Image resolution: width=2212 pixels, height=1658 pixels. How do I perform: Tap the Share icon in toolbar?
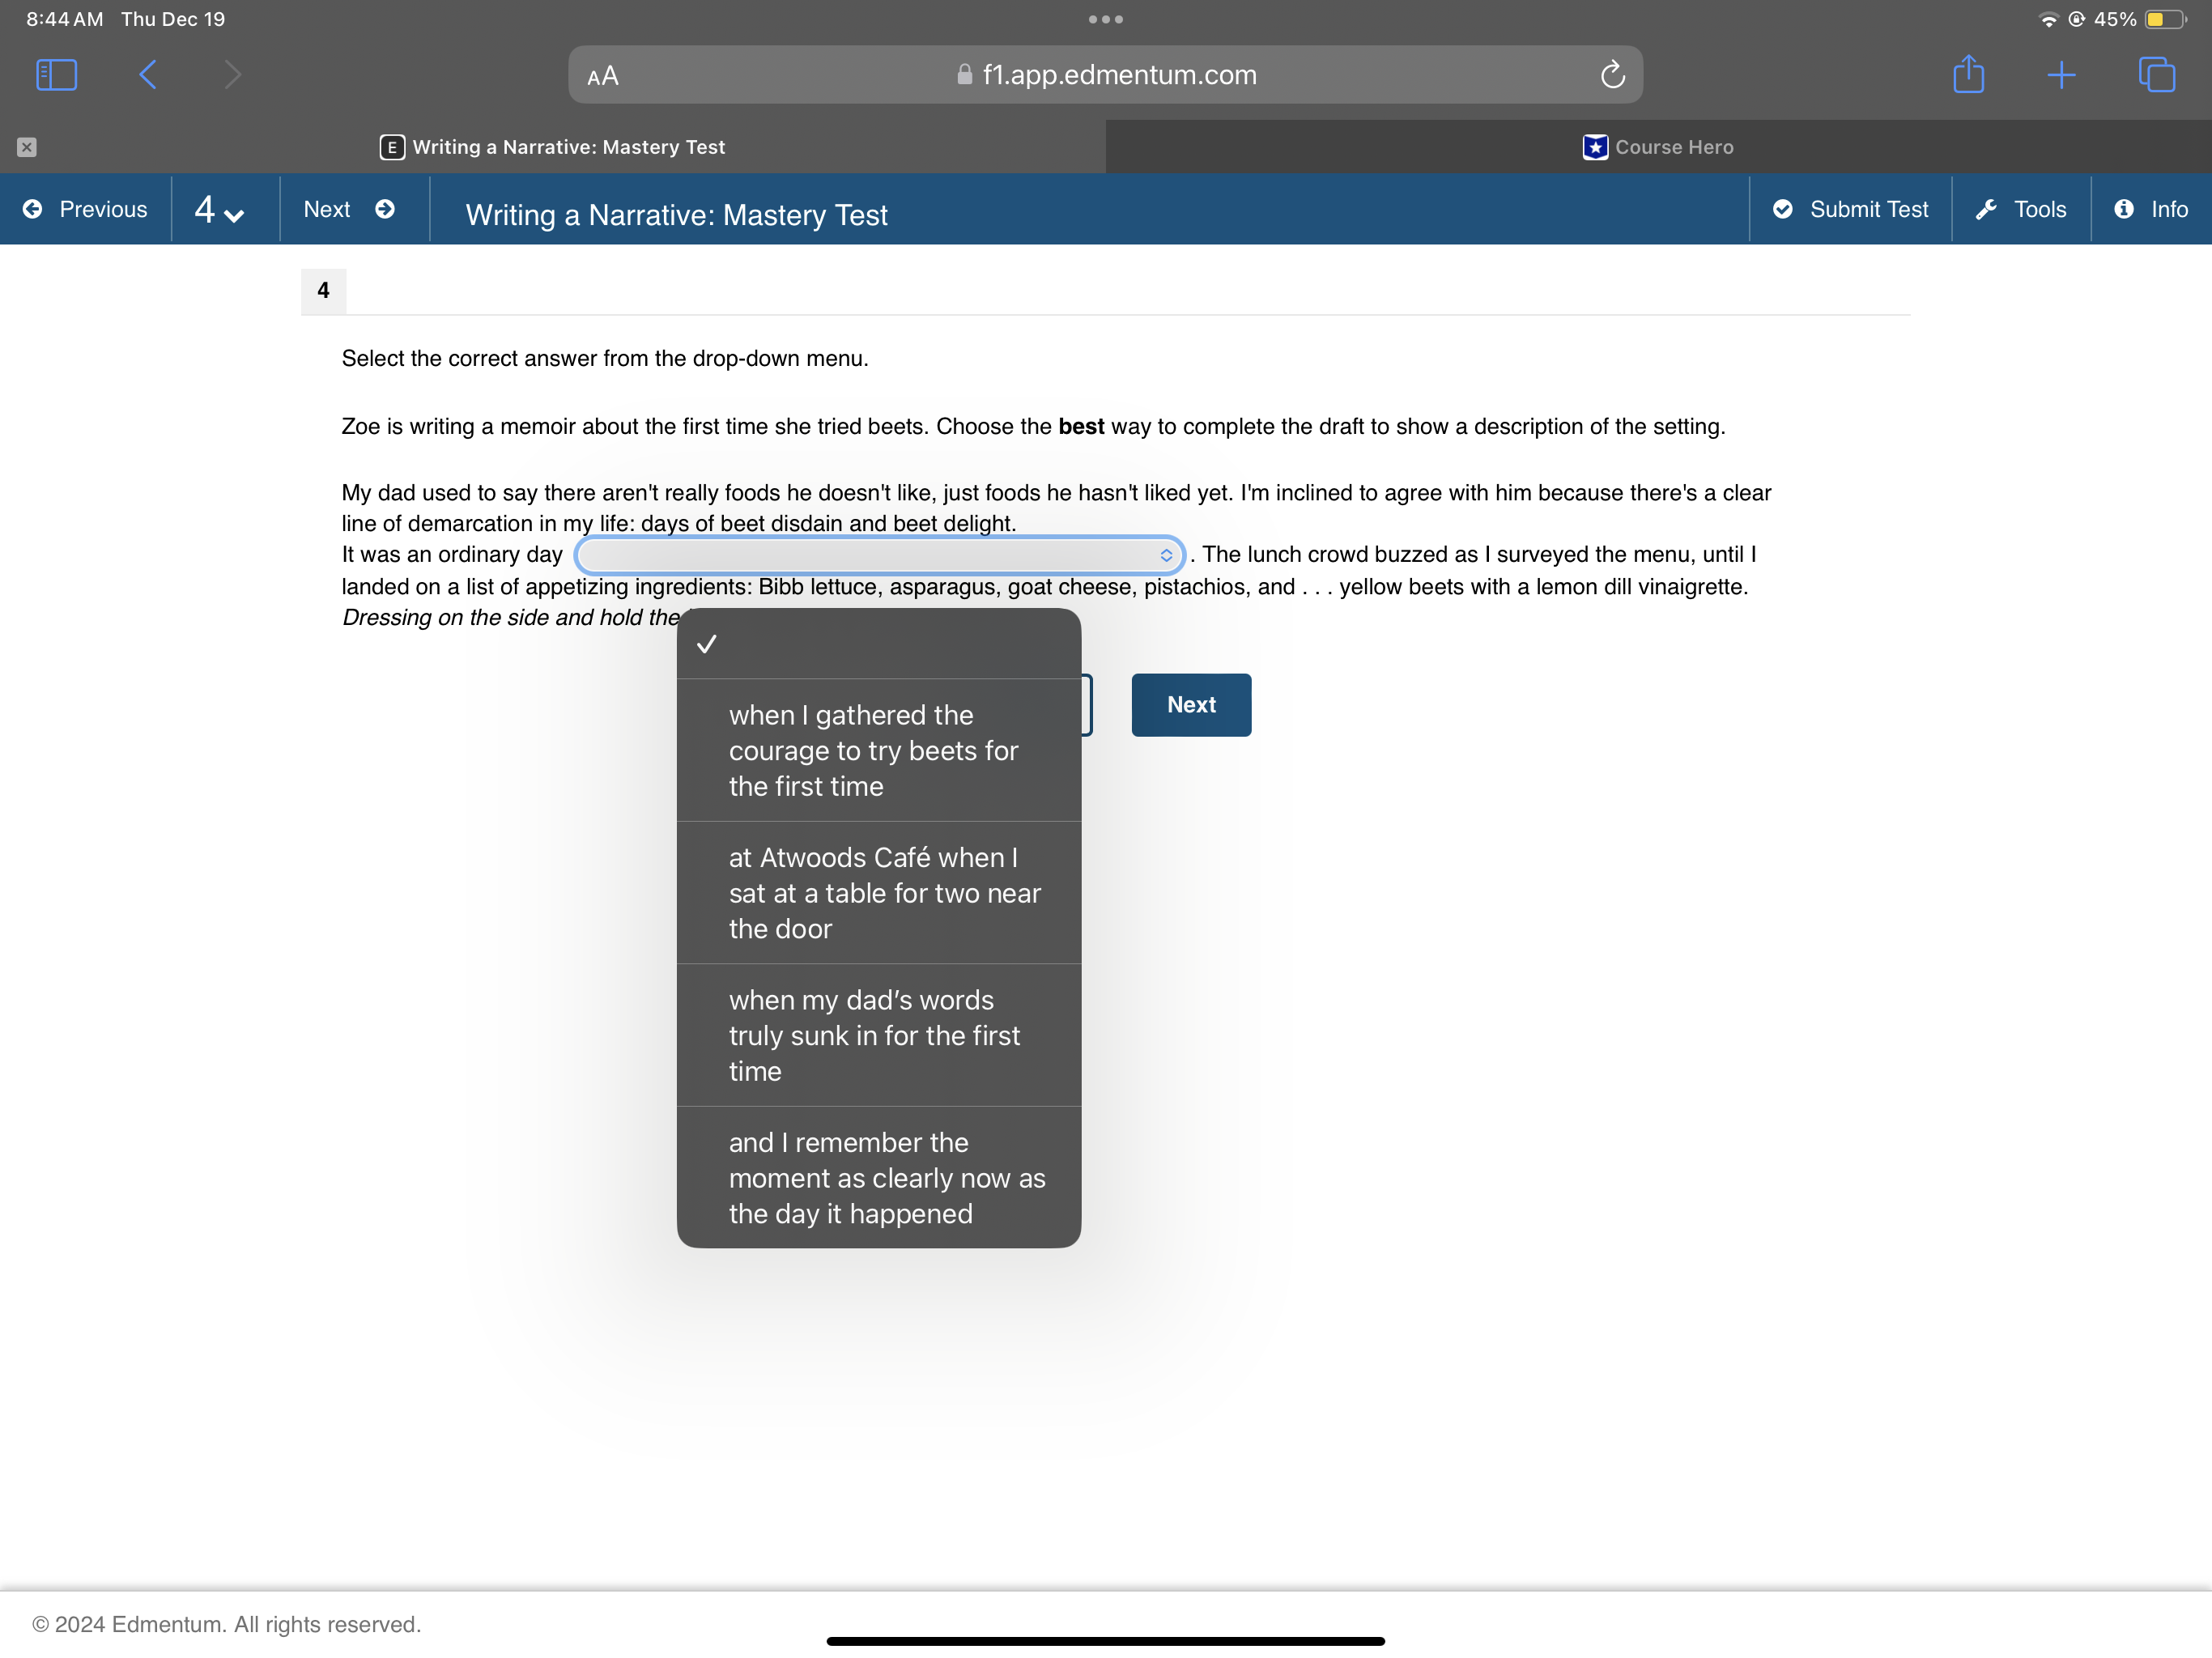click(x=1967, y=75)
